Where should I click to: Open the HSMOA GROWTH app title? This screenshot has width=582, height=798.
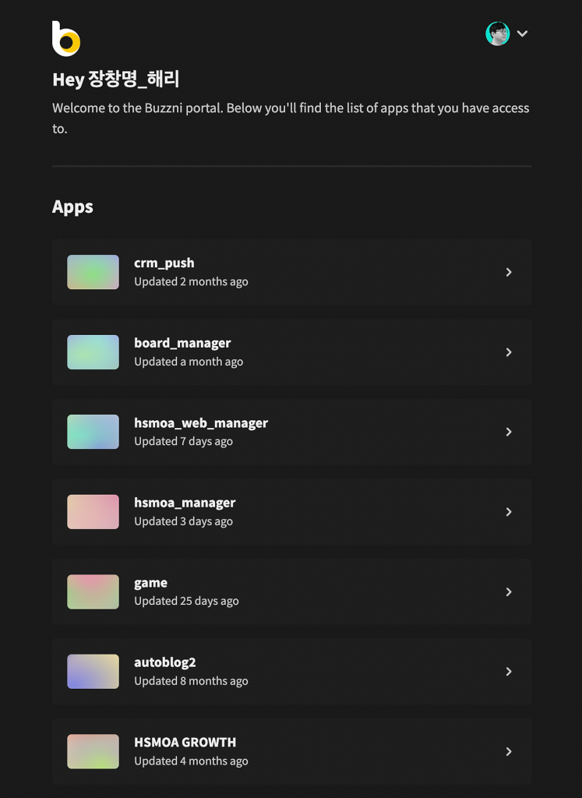pos(185,742)
